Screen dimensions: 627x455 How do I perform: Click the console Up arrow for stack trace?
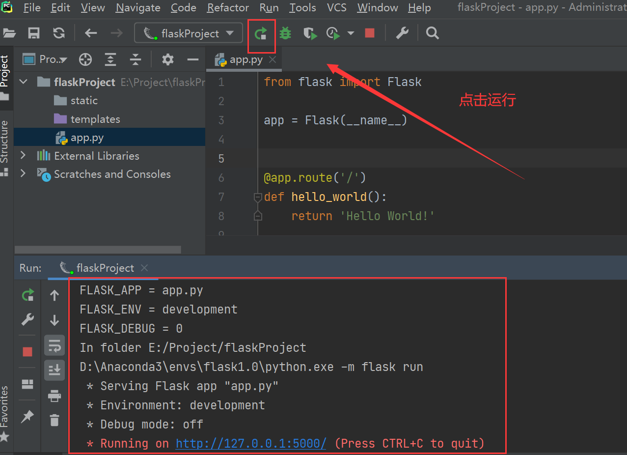pyautogui.click(x=55, y=295)
